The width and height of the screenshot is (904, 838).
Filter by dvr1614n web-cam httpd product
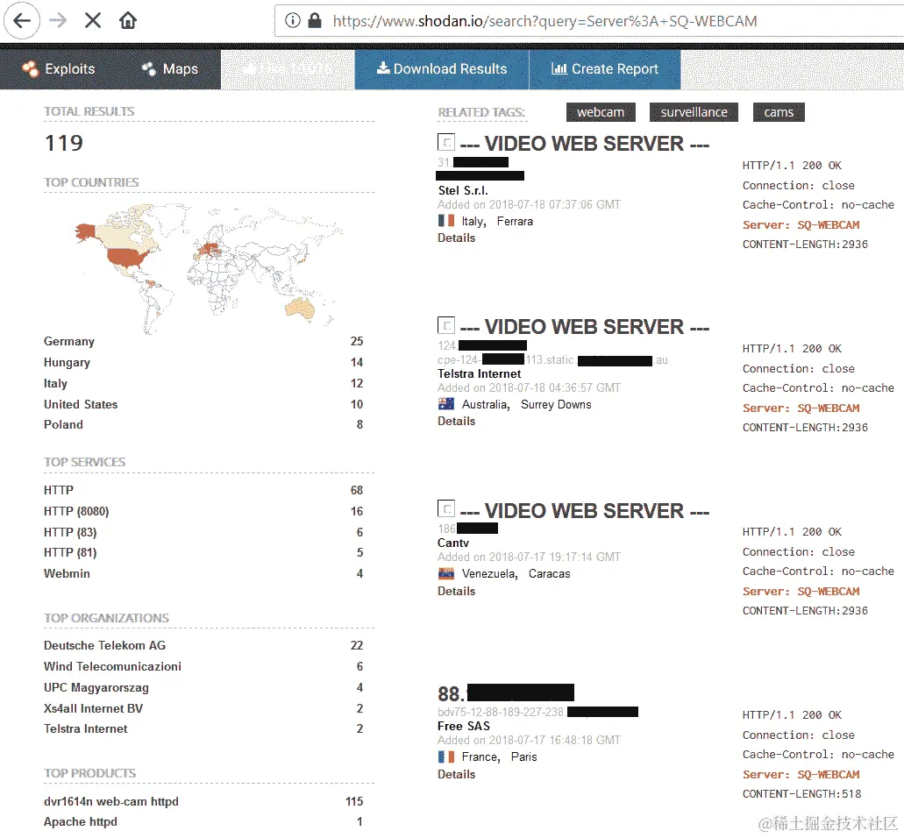coord(111,802)
